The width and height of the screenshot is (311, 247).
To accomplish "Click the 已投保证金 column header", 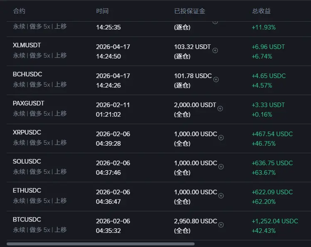I will (190, 11).
